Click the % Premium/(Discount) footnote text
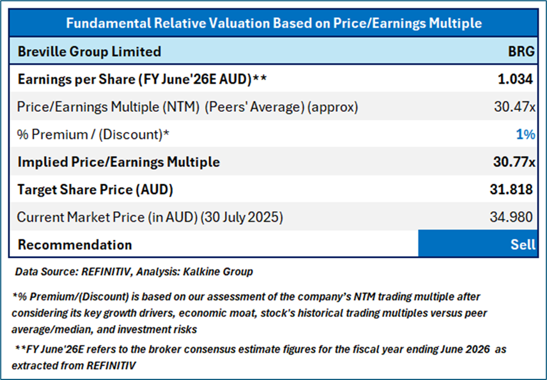Viewport: 547px width, 380px height. tap(249, 312)
